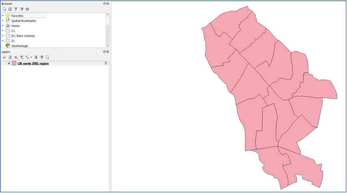The image size is (347, 193).
Task: Collapse all layers in Layers panel
Action: click(41, 57)
